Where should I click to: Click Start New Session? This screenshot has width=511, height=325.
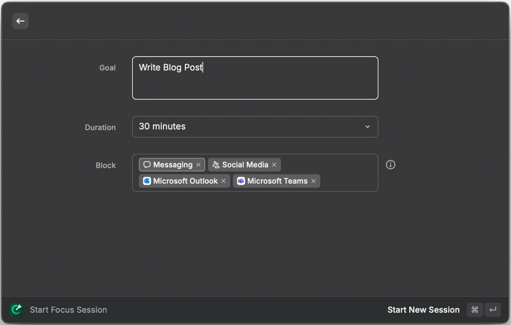(423, 309)
